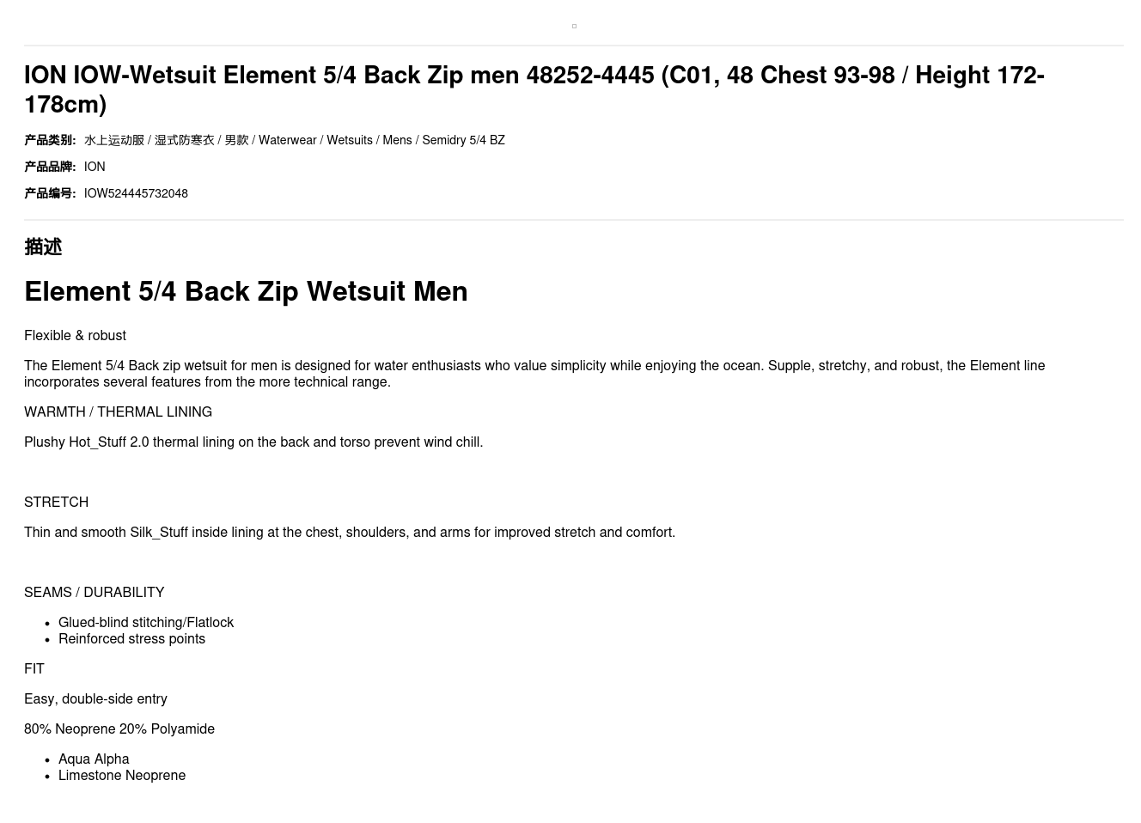This screenshot has width=1141, height=823.
Task: Select the 男款 category breadcrumb
Action: pos(236,140)
